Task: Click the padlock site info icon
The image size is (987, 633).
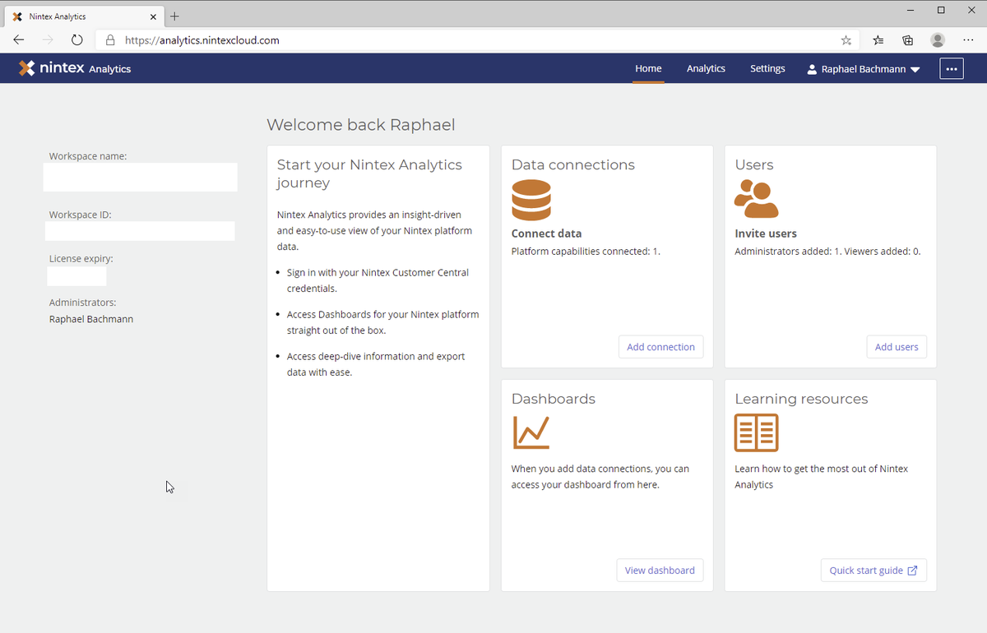Action: pos(110,39)
